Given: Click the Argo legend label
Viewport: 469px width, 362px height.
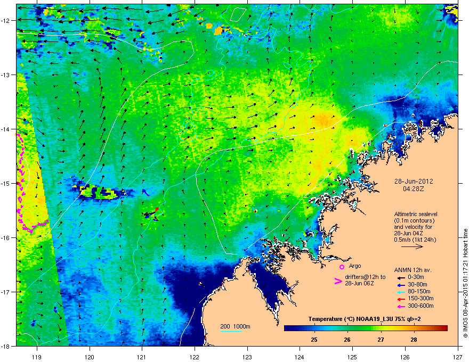Looking at the screenshot, I should tap(355, 266).
